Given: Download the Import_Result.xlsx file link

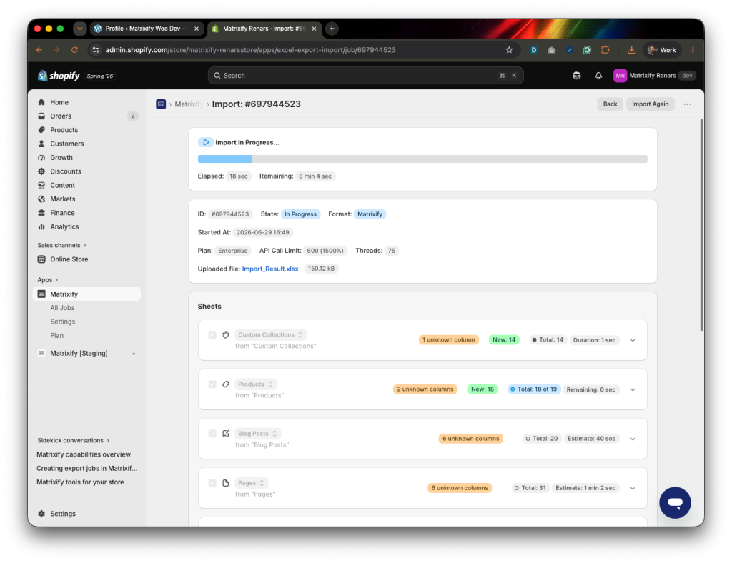Looking at the screenshot, I should tap(269, 269).
